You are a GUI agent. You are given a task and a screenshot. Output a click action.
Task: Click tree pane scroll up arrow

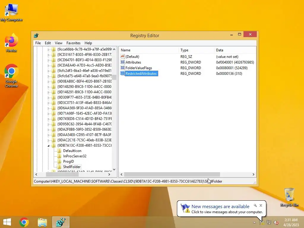(114, 49)
